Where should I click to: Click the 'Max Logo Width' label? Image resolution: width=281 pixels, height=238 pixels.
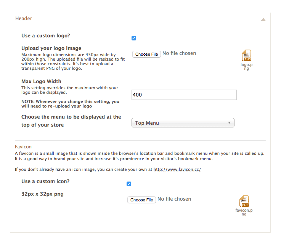pyautogui.click(x=41, y=81)
